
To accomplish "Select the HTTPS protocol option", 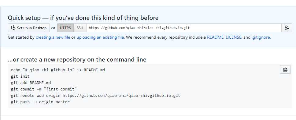I will tap(65, 28).
